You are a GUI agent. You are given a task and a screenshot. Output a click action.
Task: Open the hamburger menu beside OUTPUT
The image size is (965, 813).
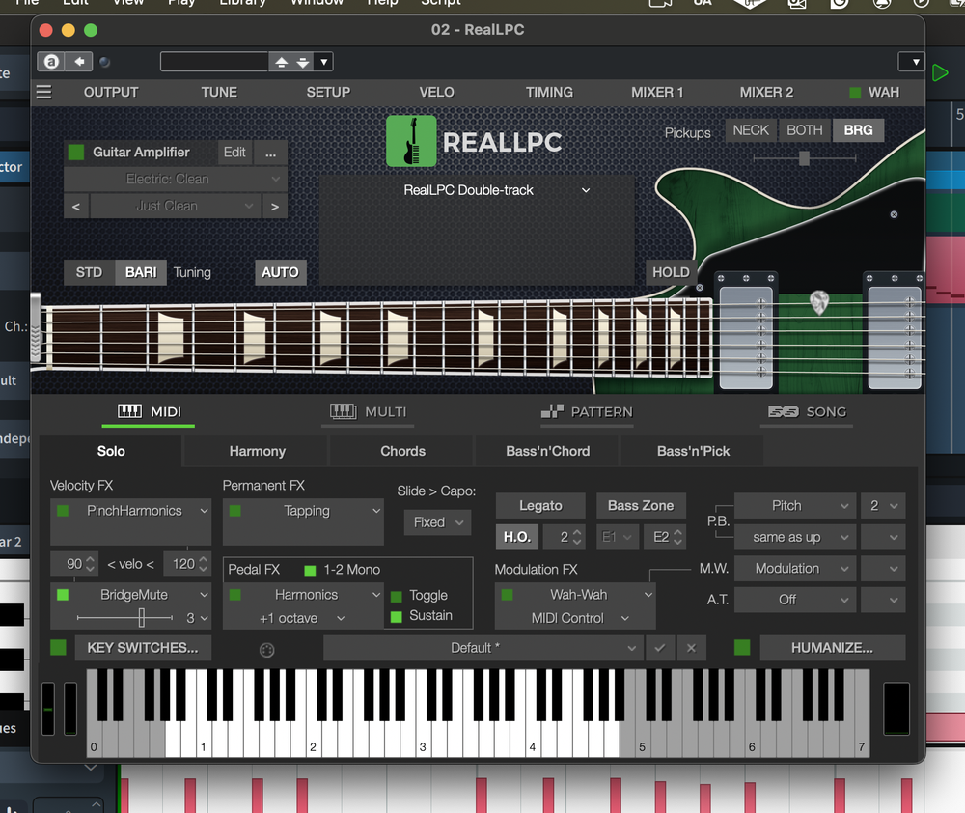tap(43, 93)
